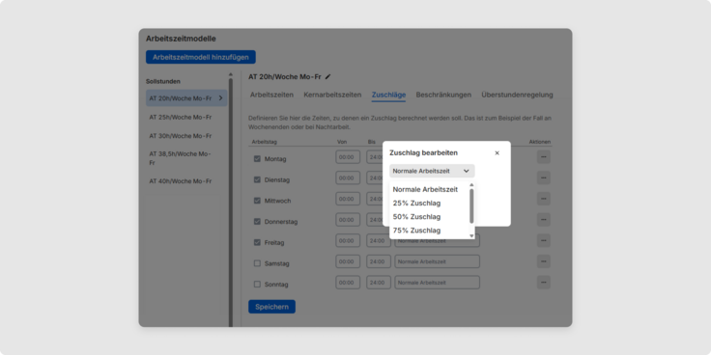
Task: Open Sonntag row Normale Arbeitszeit dropdown
Action: click(437, 282)
